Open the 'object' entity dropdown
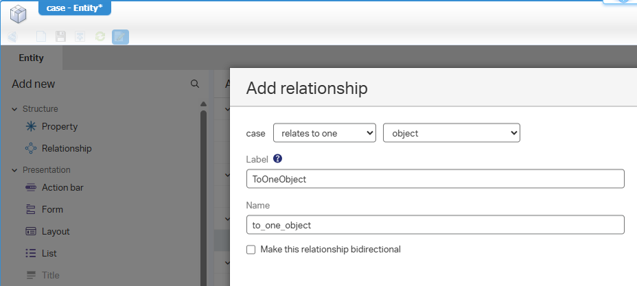Screen dimensions: 637x286 451,133
